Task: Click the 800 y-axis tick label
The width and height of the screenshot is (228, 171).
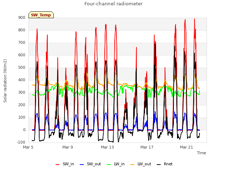Action: [x=22, y=30]
